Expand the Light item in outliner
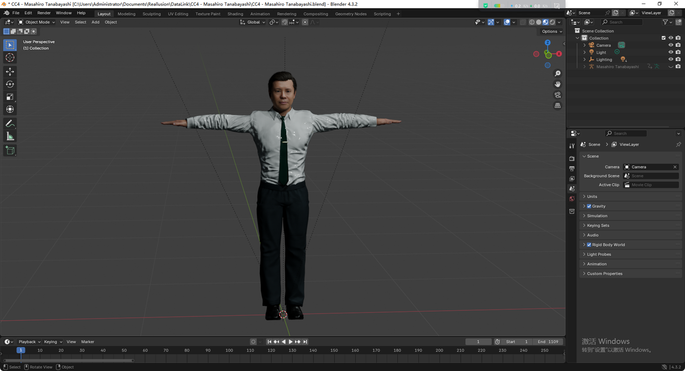The width and height of the screenshot is (685, 371). [585, 52]
